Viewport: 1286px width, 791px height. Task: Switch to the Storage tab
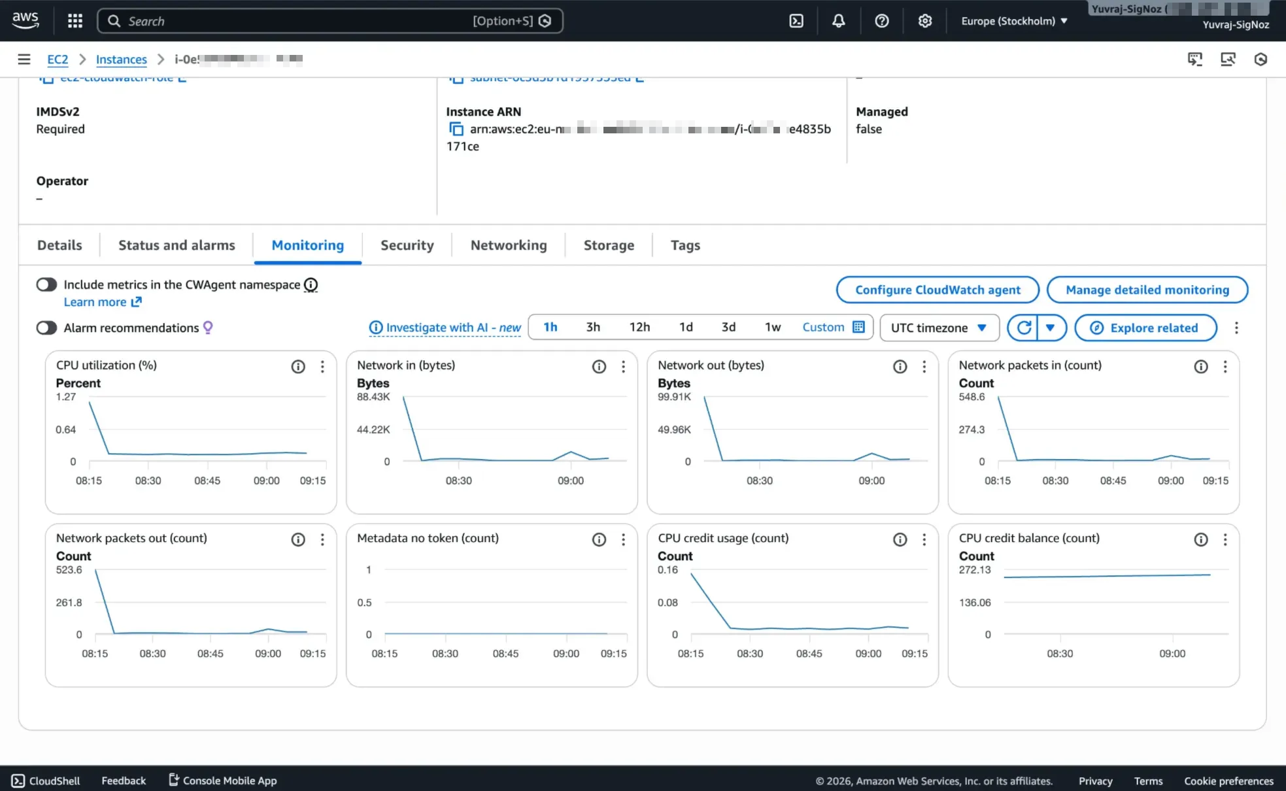click(608, 245)
